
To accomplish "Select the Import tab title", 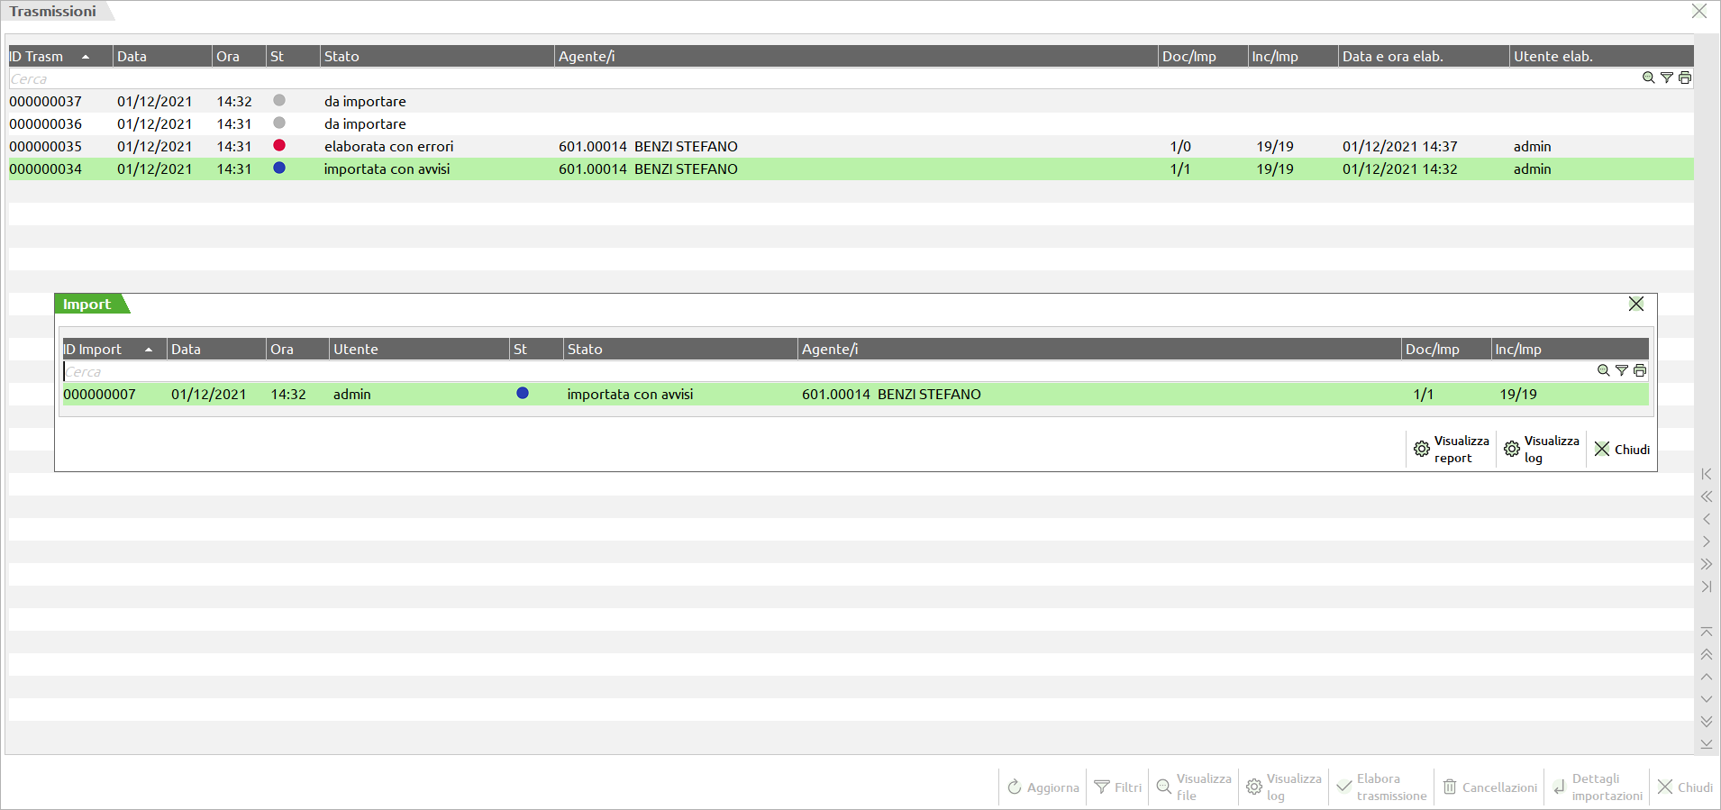I will pyautogui.click(x=87, y=305).
